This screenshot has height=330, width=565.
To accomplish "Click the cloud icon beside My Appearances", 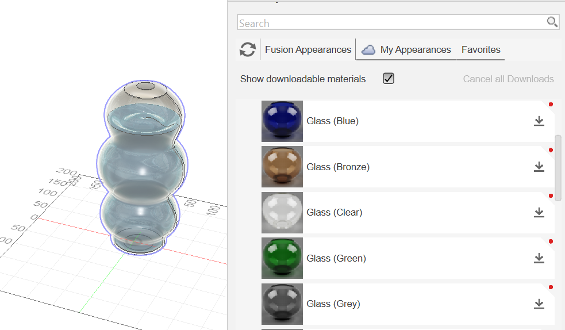I will (x=368, y=50).
